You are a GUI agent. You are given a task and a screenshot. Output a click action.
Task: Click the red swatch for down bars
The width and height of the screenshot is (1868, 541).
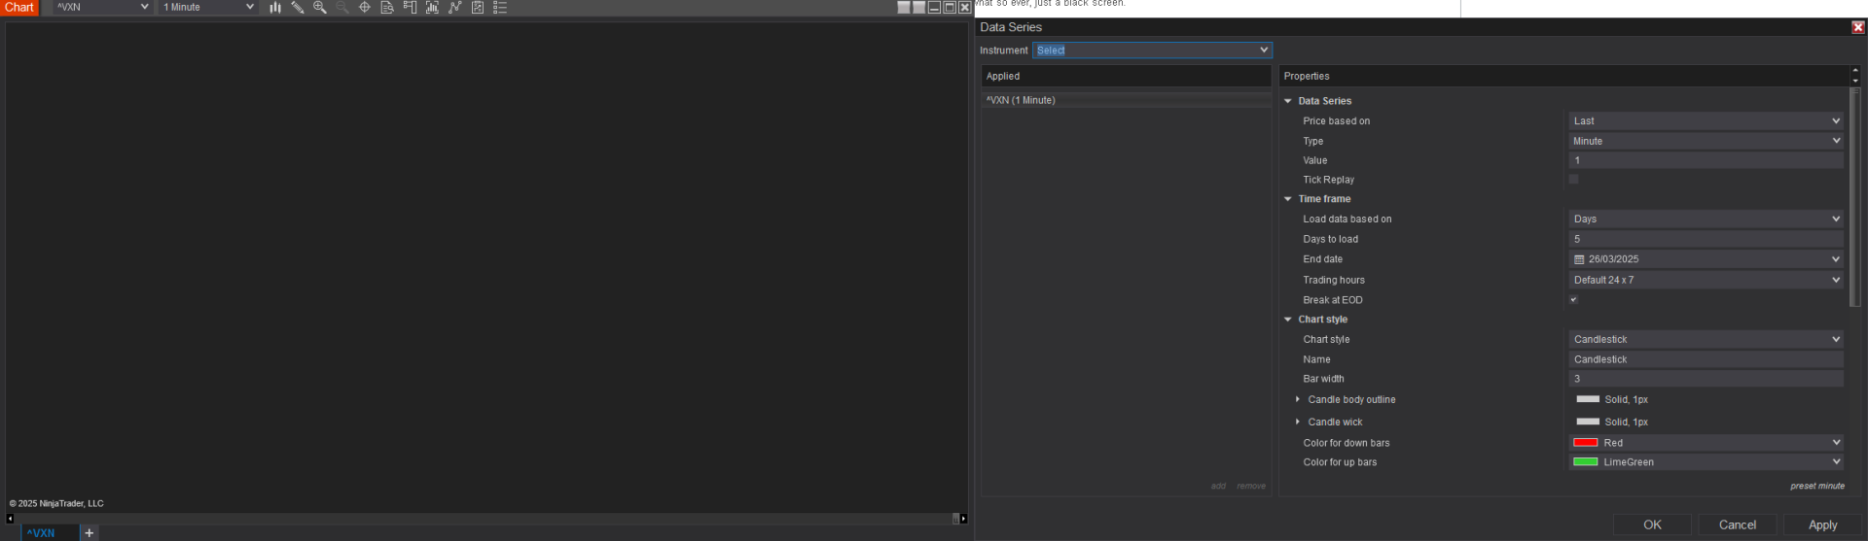pyautogui.click(x=1586, y=442)
